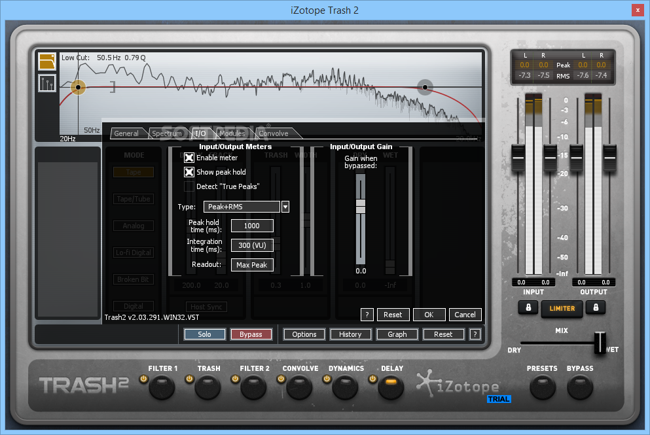Switch to the Modules tab
Viewport: 650px width, 435px height.
coord(232,133)
